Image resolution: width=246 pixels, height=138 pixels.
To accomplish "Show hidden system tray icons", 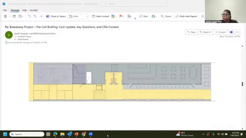I will click(203, 134).
